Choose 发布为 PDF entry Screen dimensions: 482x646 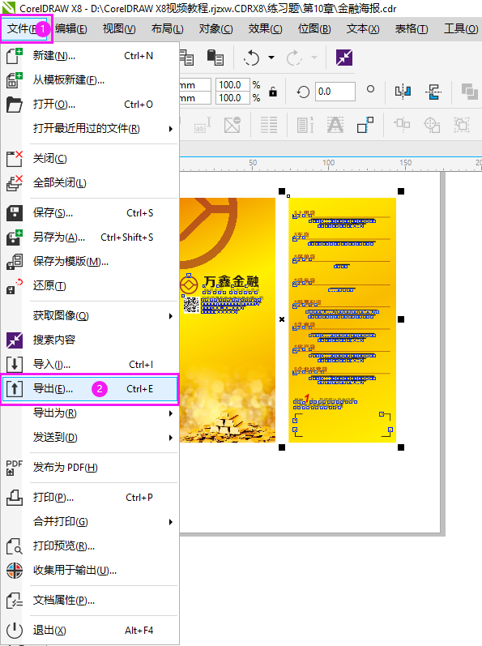(x=90, y=468)
